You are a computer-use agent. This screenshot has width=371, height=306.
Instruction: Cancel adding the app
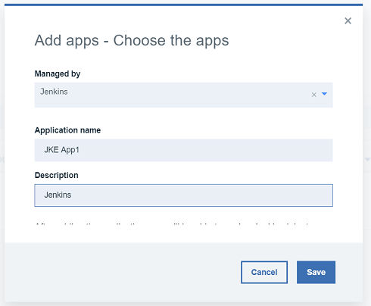click(x=264, y=272)
